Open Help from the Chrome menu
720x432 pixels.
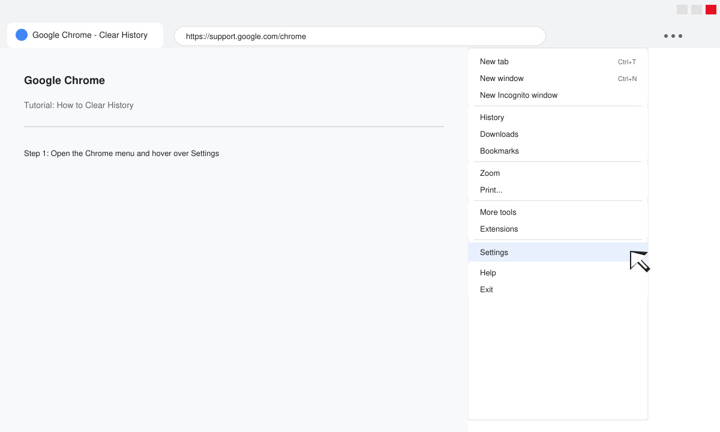558,273
